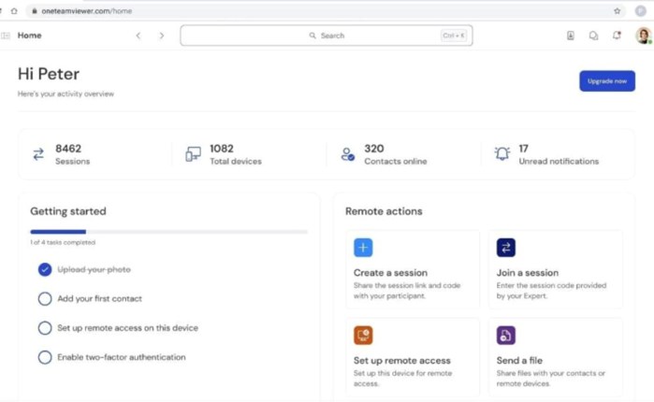The width and height of the screenshot is (654, 402).
Task: Open the Total devices stat
Action: pyautogui.click(x=222, y=154)
